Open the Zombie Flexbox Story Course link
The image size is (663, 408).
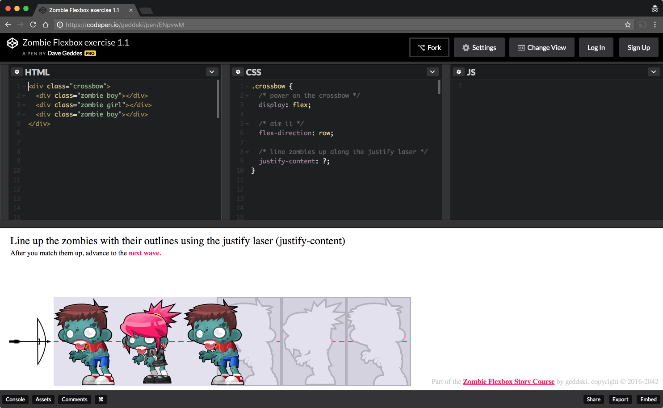(508, 382)
